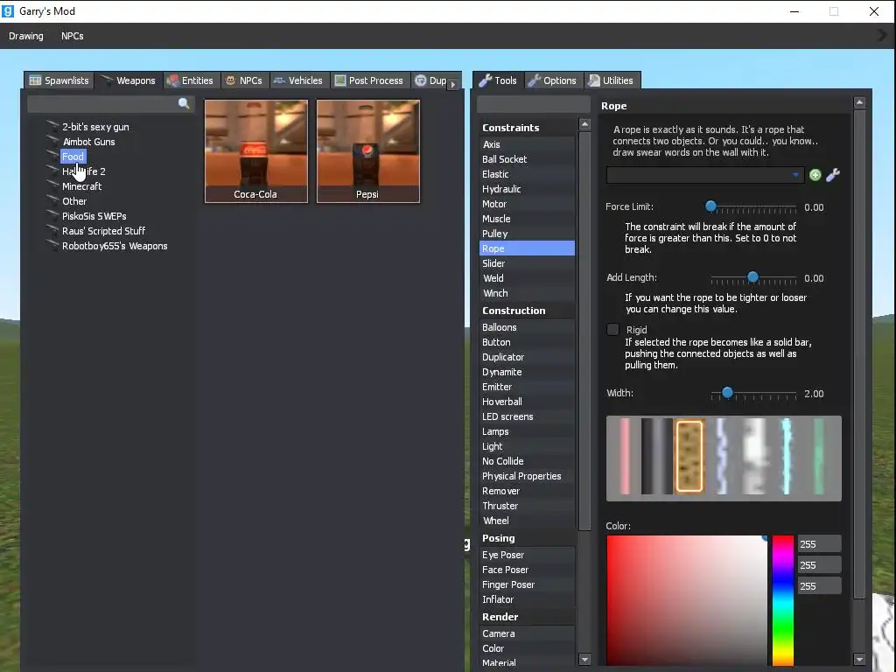
Task: Switch to the NPCs spawn tab
Action: pos(245,80)
